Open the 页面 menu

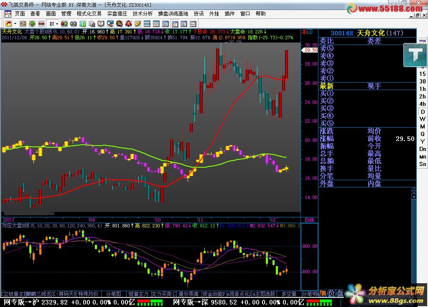[20, 14]
